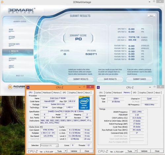Image resolution: width=165 pixels, height=155 pixels.
Task: Switch to SPD tab in right CPU-Z window
Action: [135, 93]
